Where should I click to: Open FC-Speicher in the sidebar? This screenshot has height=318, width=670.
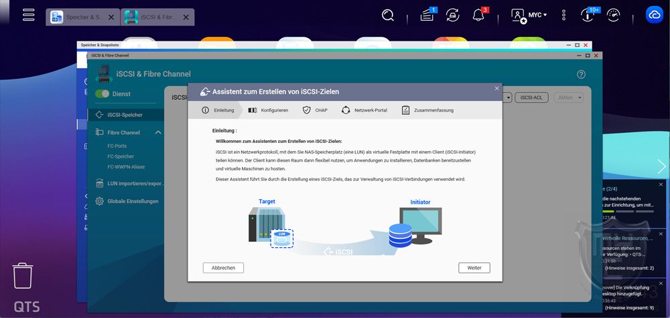(121, 156)
